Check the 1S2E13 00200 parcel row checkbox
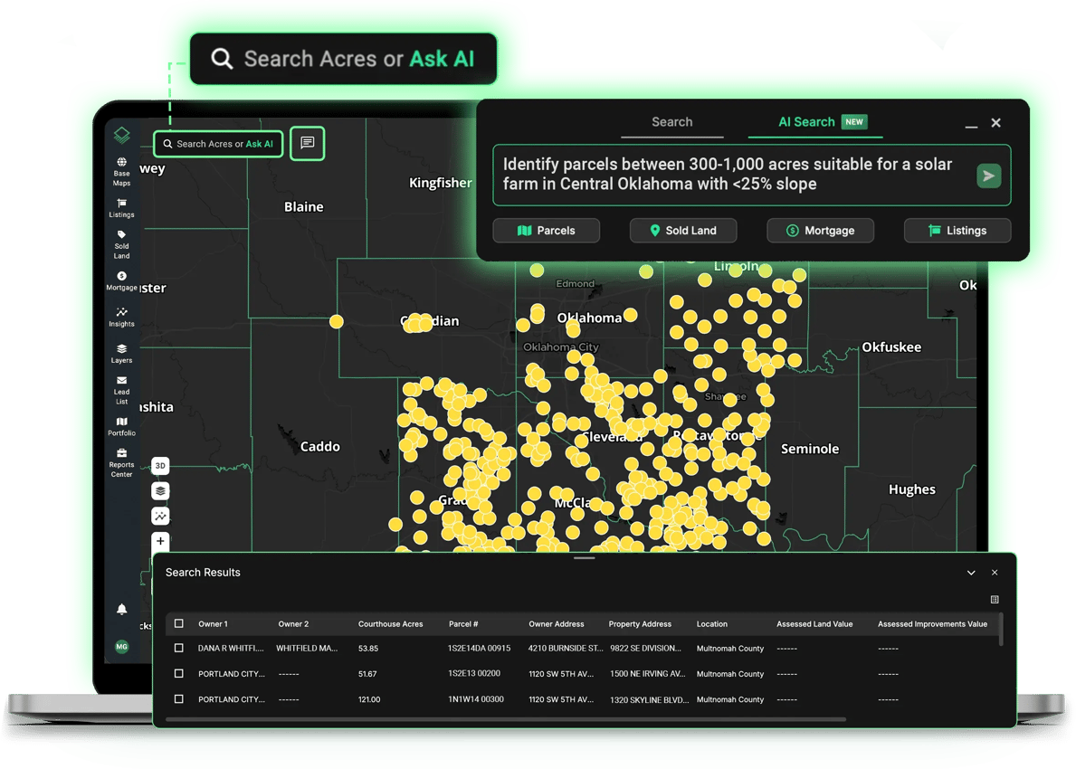 point(178,674)
